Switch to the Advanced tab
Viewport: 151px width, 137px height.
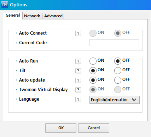53,16
